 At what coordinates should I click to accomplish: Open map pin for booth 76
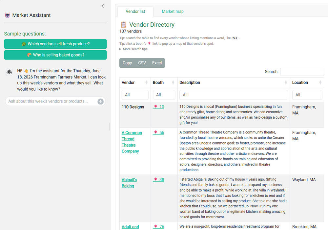pyautogui.click(x=158, y=227)
